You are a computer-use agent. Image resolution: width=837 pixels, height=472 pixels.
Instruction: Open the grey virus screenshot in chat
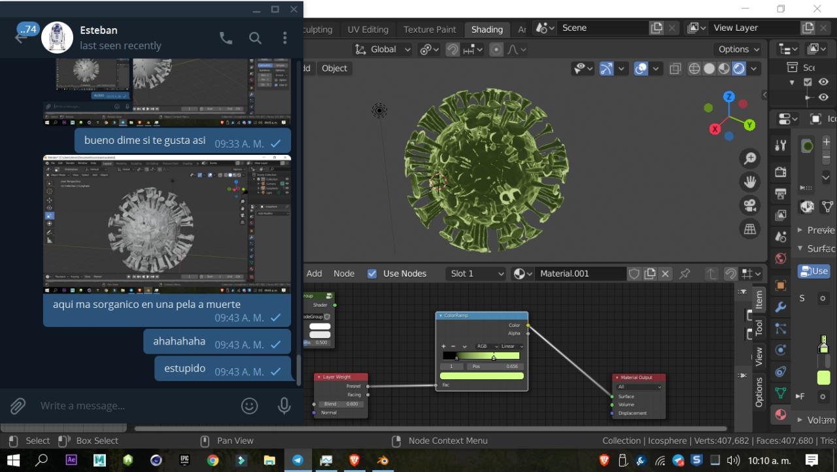[167, 224]
